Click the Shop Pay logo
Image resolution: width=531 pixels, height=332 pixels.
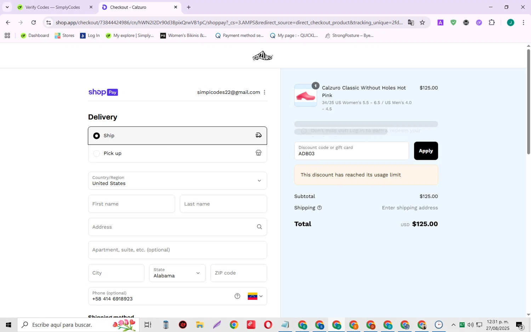[103, 92]
